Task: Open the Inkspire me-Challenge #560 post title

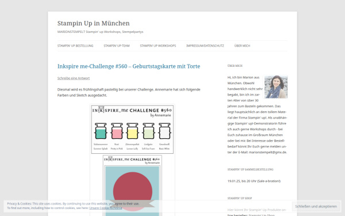Action: point(129,66)
